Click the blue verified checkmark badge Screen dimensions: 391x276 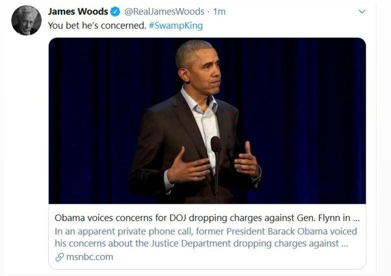click(115, 12)
